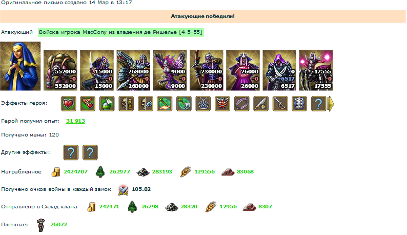Image resolution: width=407 pixels, height=235 pixels.
Task: Click the second question mark under other effects
Action: (90, 152)
